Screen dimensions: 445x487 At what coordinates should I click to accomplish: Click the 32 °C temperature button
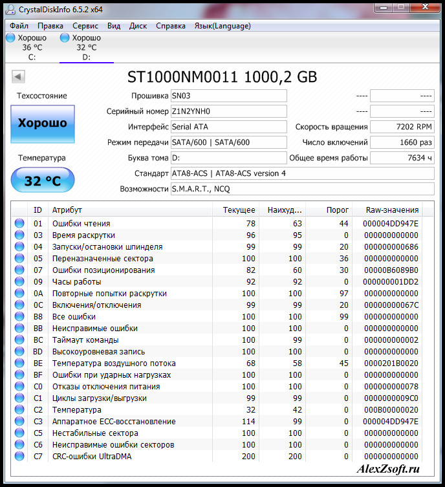click(43, 180)
